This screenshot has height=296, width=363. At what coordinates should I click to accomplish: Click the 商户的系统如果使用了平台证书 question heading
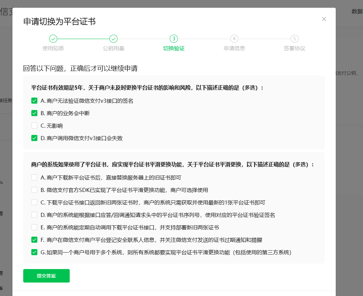pyautogui.click(x=172, y=165)
